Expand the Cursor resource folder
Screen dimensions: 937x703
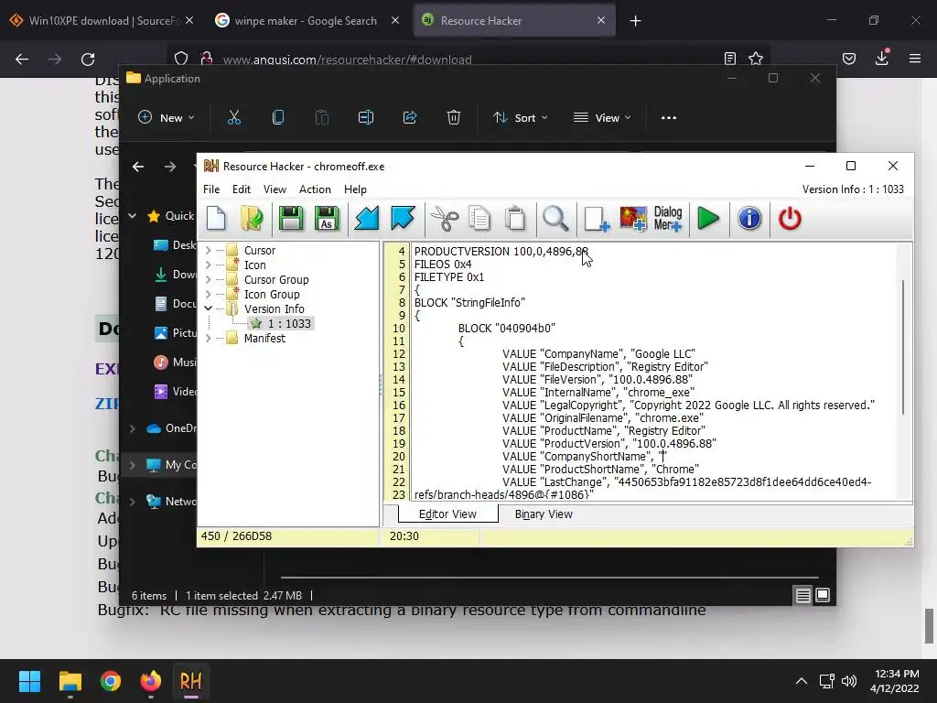coord(208,250)
